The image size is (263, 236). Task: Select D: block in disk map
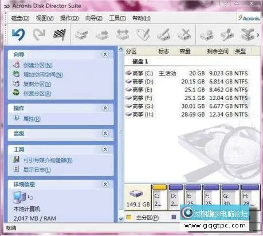point(176,197)
